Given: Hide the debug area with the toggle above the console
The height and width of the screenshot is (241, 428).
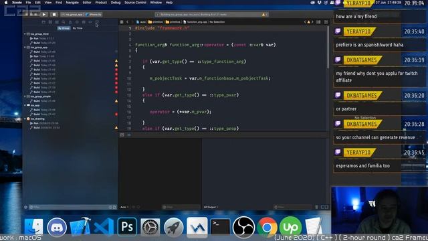Looking at the screenshot, I should (122, 135).
